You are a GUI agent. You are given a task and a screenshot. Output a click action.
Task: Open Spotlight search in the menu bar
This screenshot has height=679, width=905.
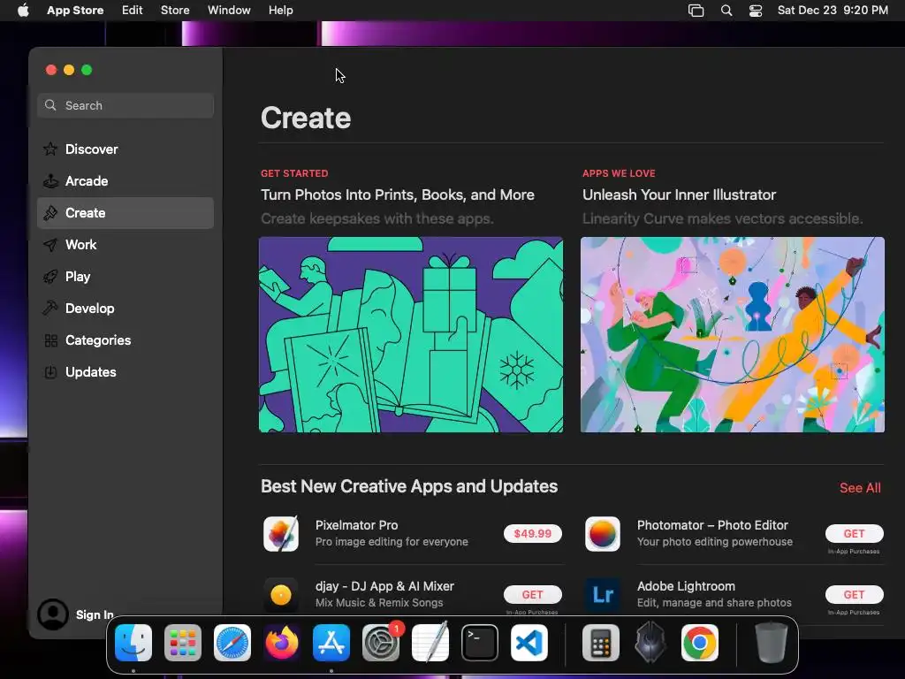coord(726,11)
